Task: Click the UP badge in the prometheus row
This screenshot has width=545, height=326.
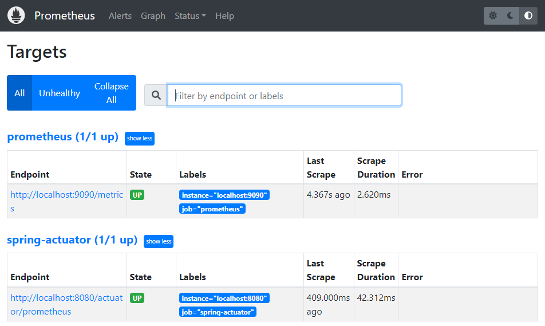Action: 137,195
